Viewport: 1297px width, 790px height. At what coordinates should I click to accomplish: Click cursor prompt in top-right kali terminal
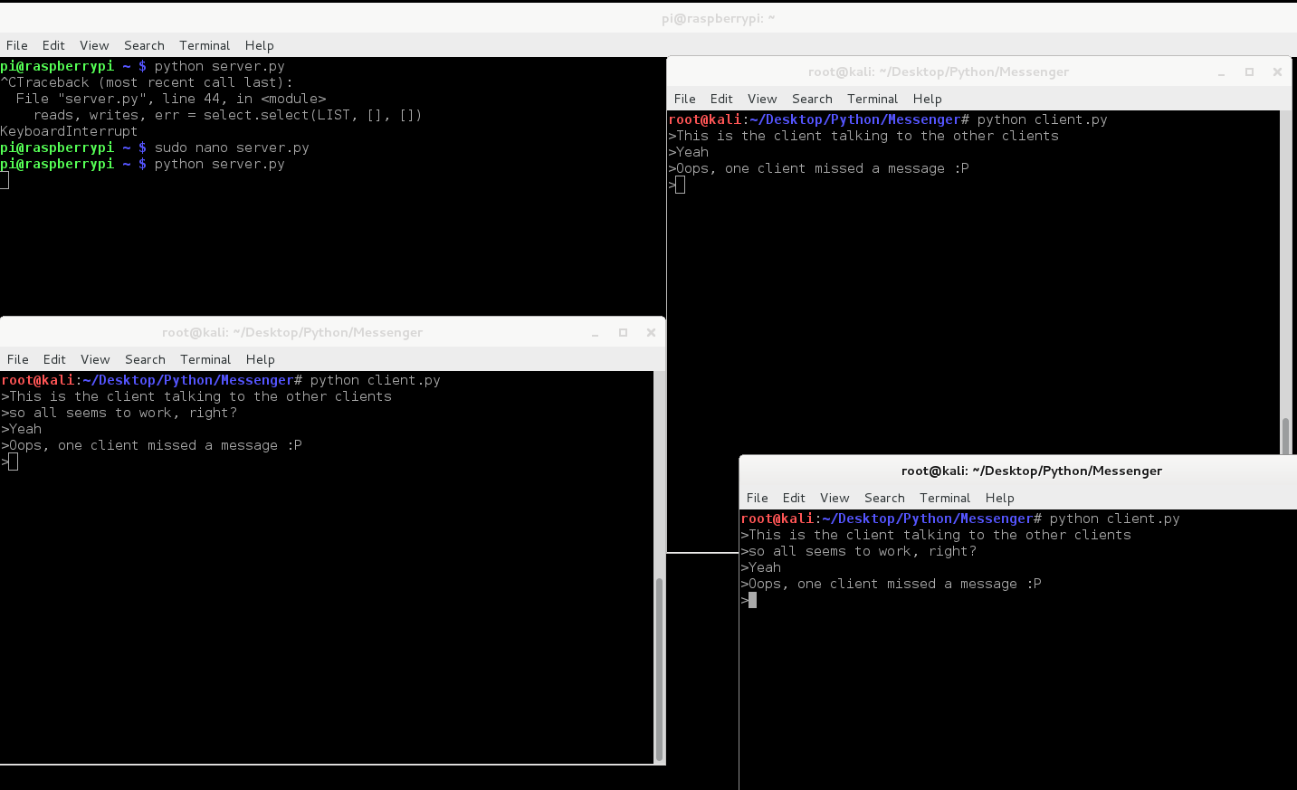pos(680,185)
